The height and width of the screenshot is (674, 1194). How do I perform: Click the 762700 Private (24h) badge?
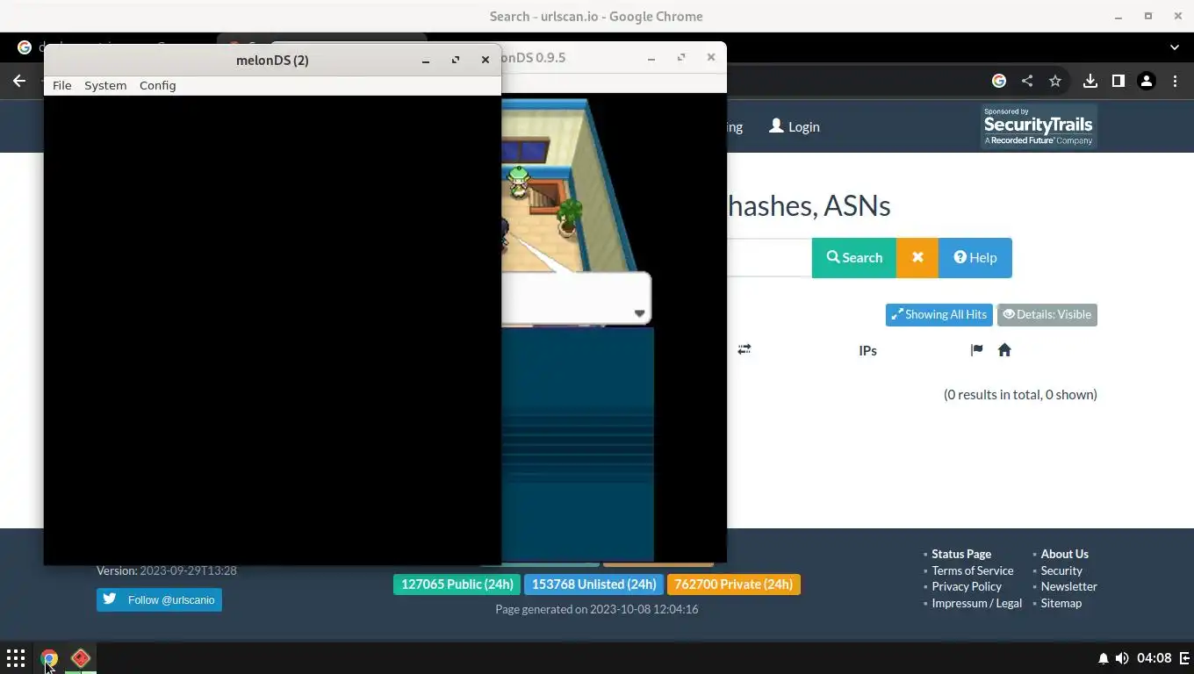[733, 584]
